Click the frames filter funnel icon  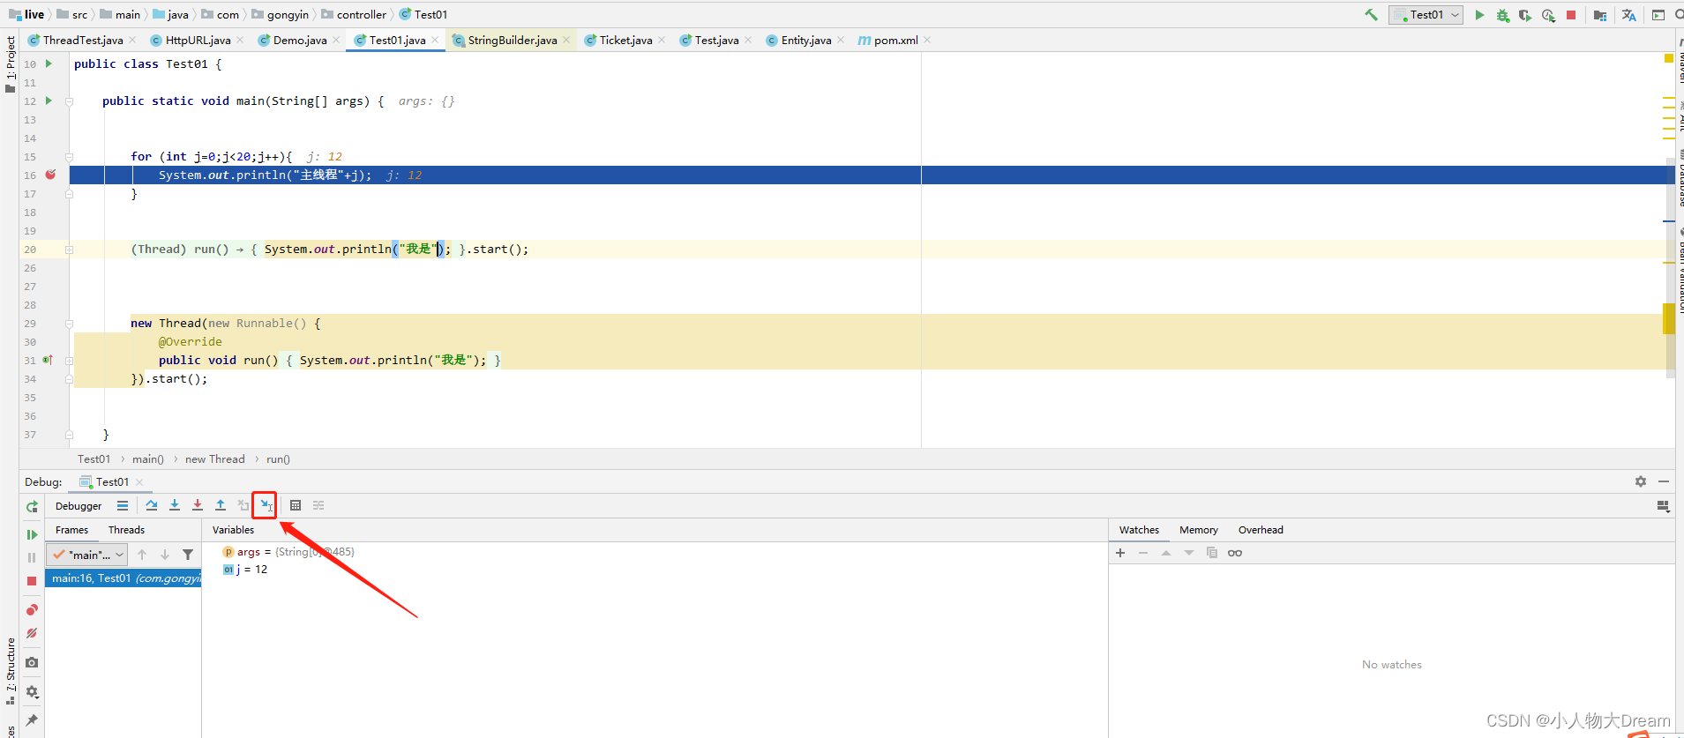pos(188,555)
